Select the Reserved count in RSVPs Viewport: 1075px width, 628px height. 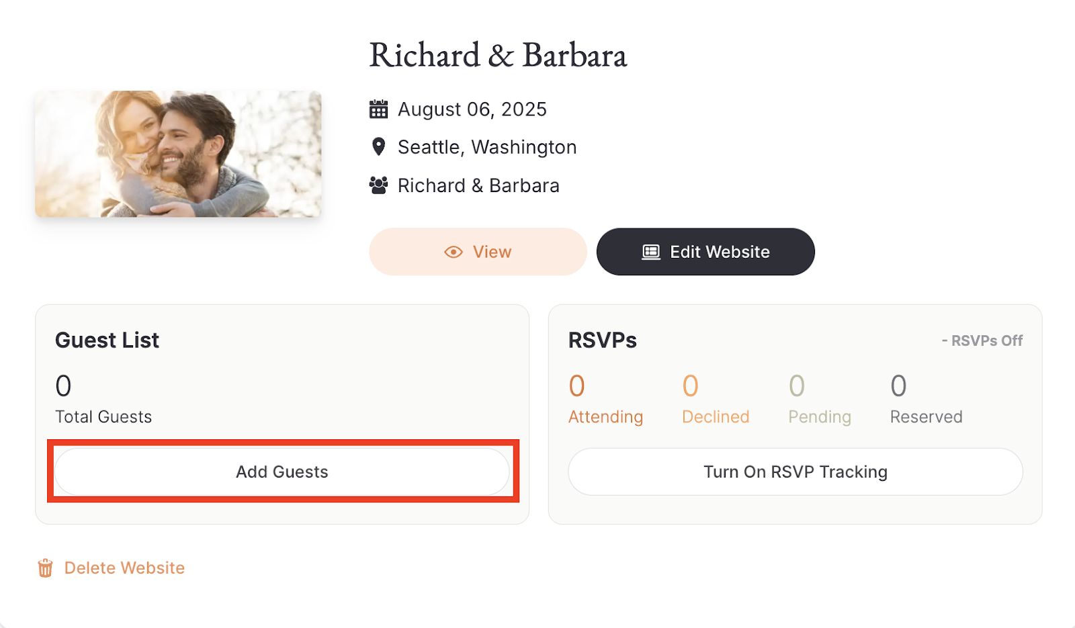pos(898,386)
